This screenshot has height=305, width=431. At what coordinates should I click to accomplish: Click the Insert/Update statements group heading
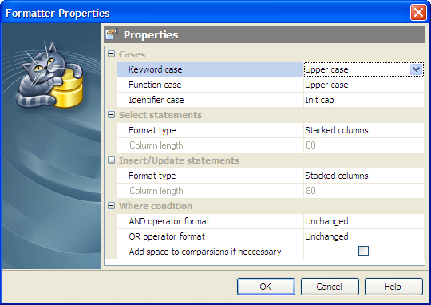[x=179, y=160]
